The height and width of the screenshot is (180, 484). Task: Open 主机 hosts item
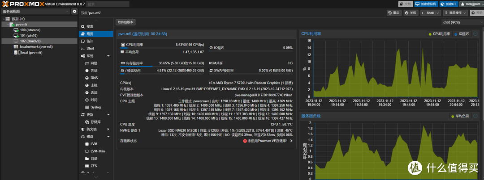(96, 85)
